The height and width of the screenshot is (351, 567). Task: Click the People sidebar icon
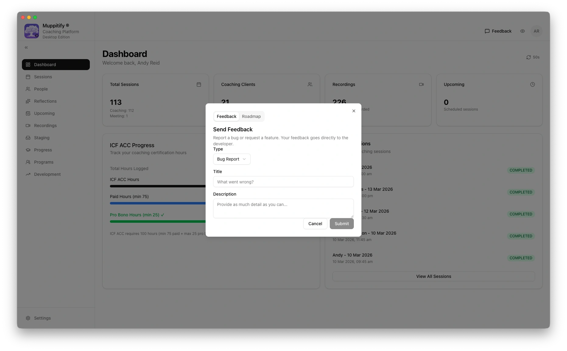pyautogui.click(x=28, y=89)
